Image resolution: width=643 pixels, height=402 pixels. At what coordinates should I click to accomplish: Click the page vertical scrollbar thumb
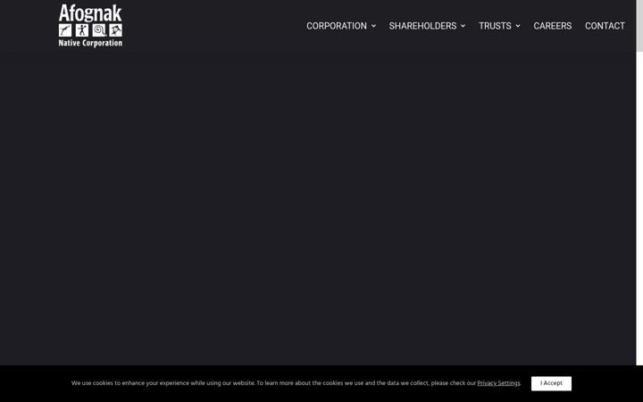639,25
